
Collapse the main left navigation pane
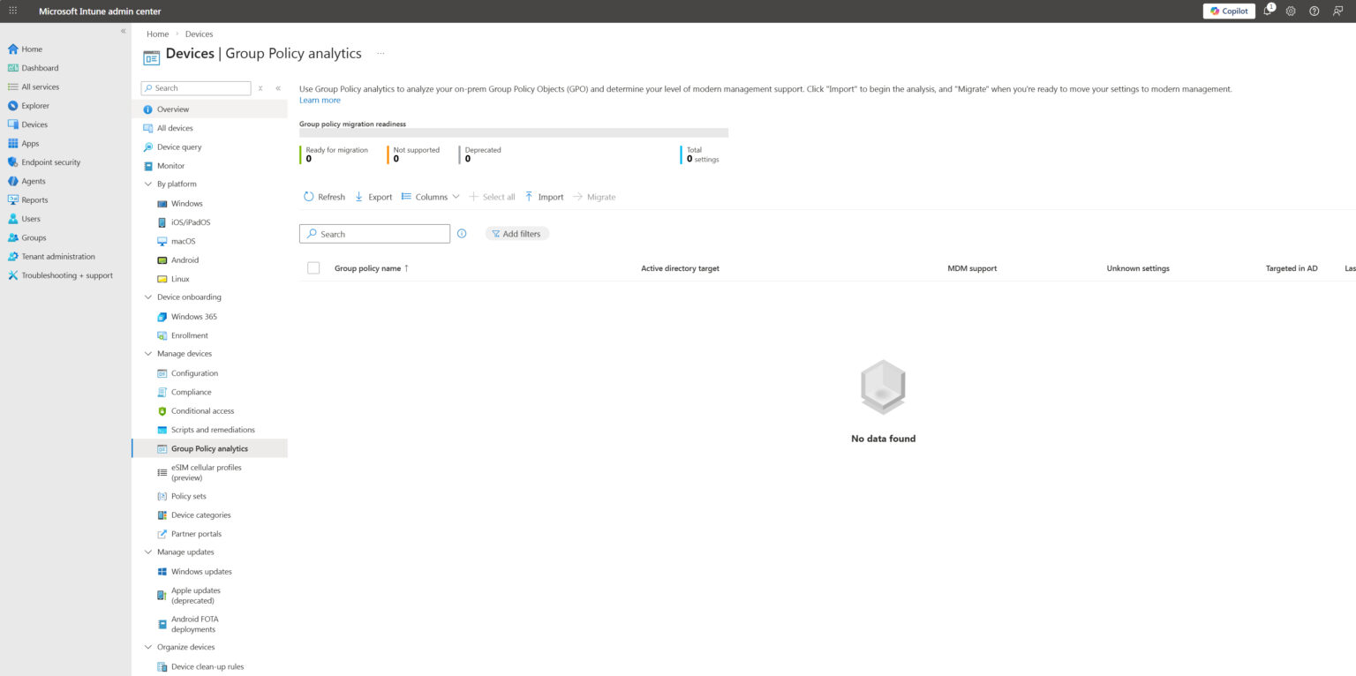(x=124, y=31)
